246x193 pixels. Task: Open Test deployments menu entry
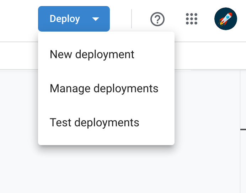94,122
